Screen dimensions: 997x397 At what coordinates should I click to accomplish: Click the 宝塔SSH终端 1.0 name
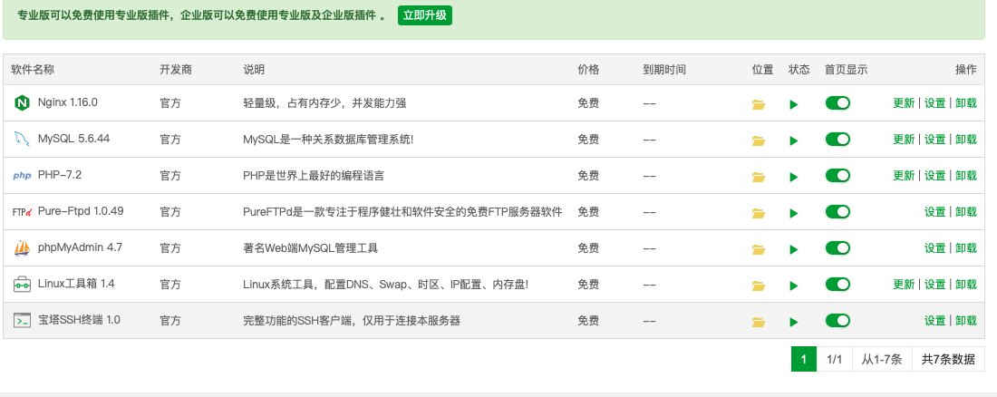point(79,319)
